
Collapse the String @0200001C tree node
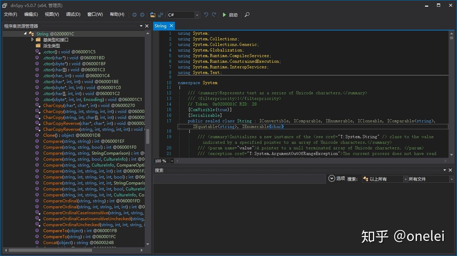click(x=25, y=34)
